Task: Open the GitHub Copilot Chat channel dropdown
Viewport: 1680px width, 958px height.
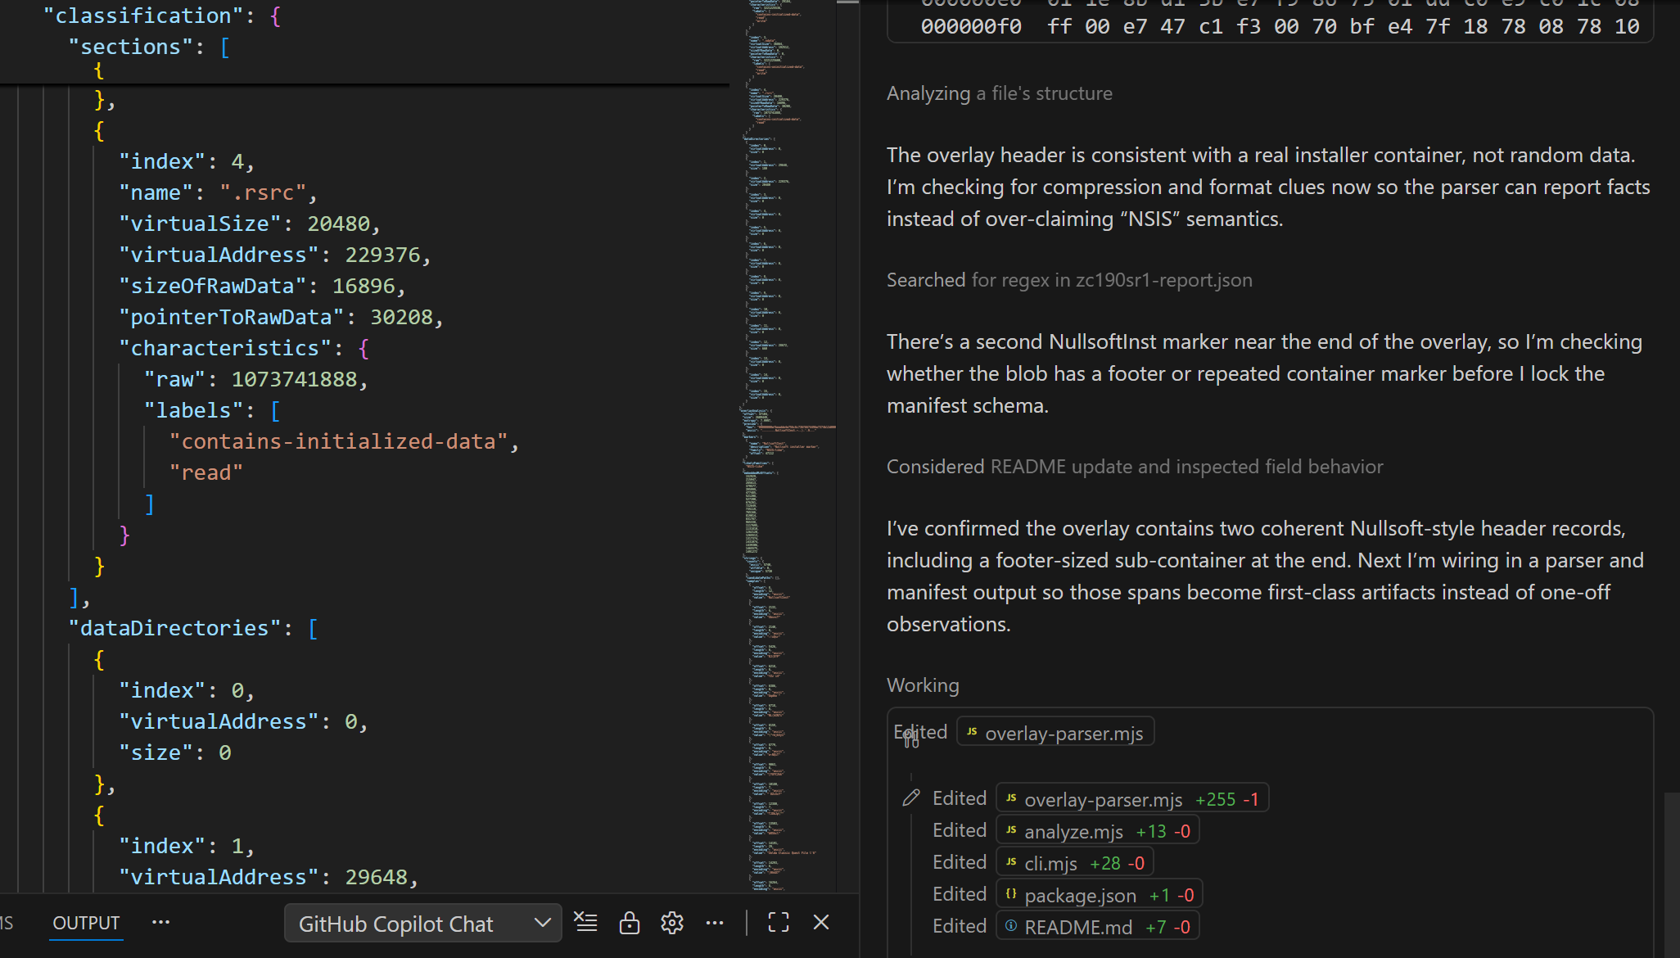Action: (x=422, y=924)
